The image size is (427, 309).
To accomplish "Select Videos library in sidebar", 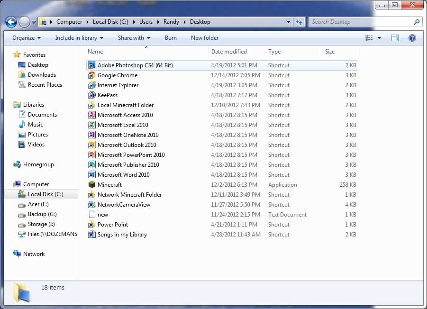I will coord(36,145).
